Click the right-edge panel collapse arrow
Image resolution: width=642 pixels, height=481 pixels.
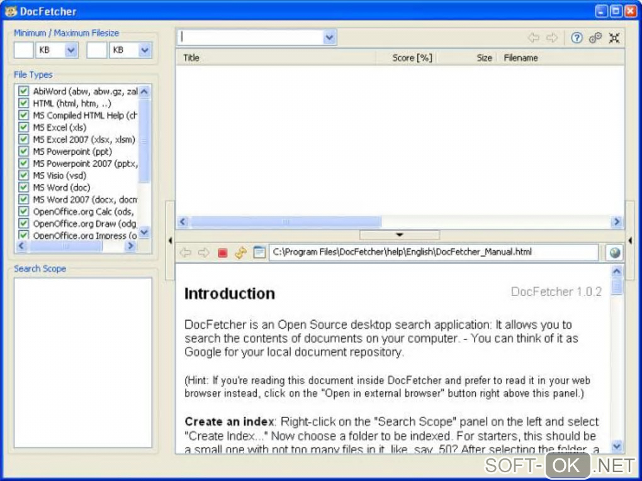click(x=630, y=240)
